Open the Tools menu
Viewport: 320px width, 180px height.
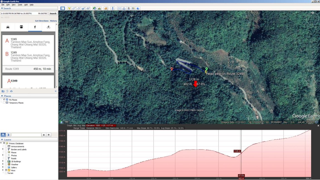pyautogui.click(x=19, y=4)
